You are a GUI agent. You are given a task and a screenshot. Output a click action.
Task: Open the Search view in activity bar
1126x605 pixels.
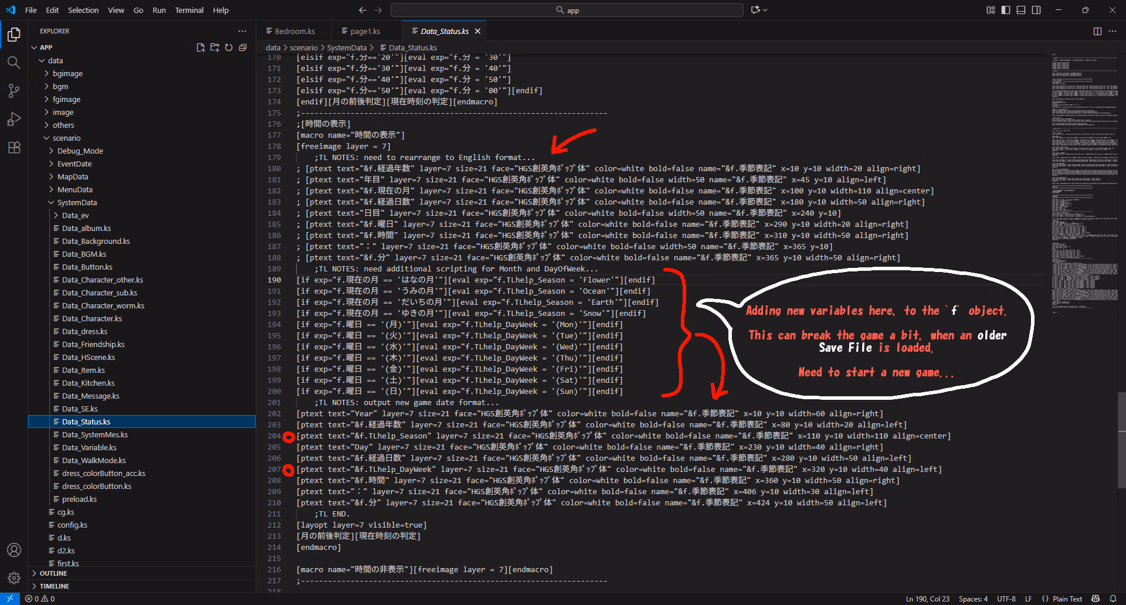(x=14, y=63)
